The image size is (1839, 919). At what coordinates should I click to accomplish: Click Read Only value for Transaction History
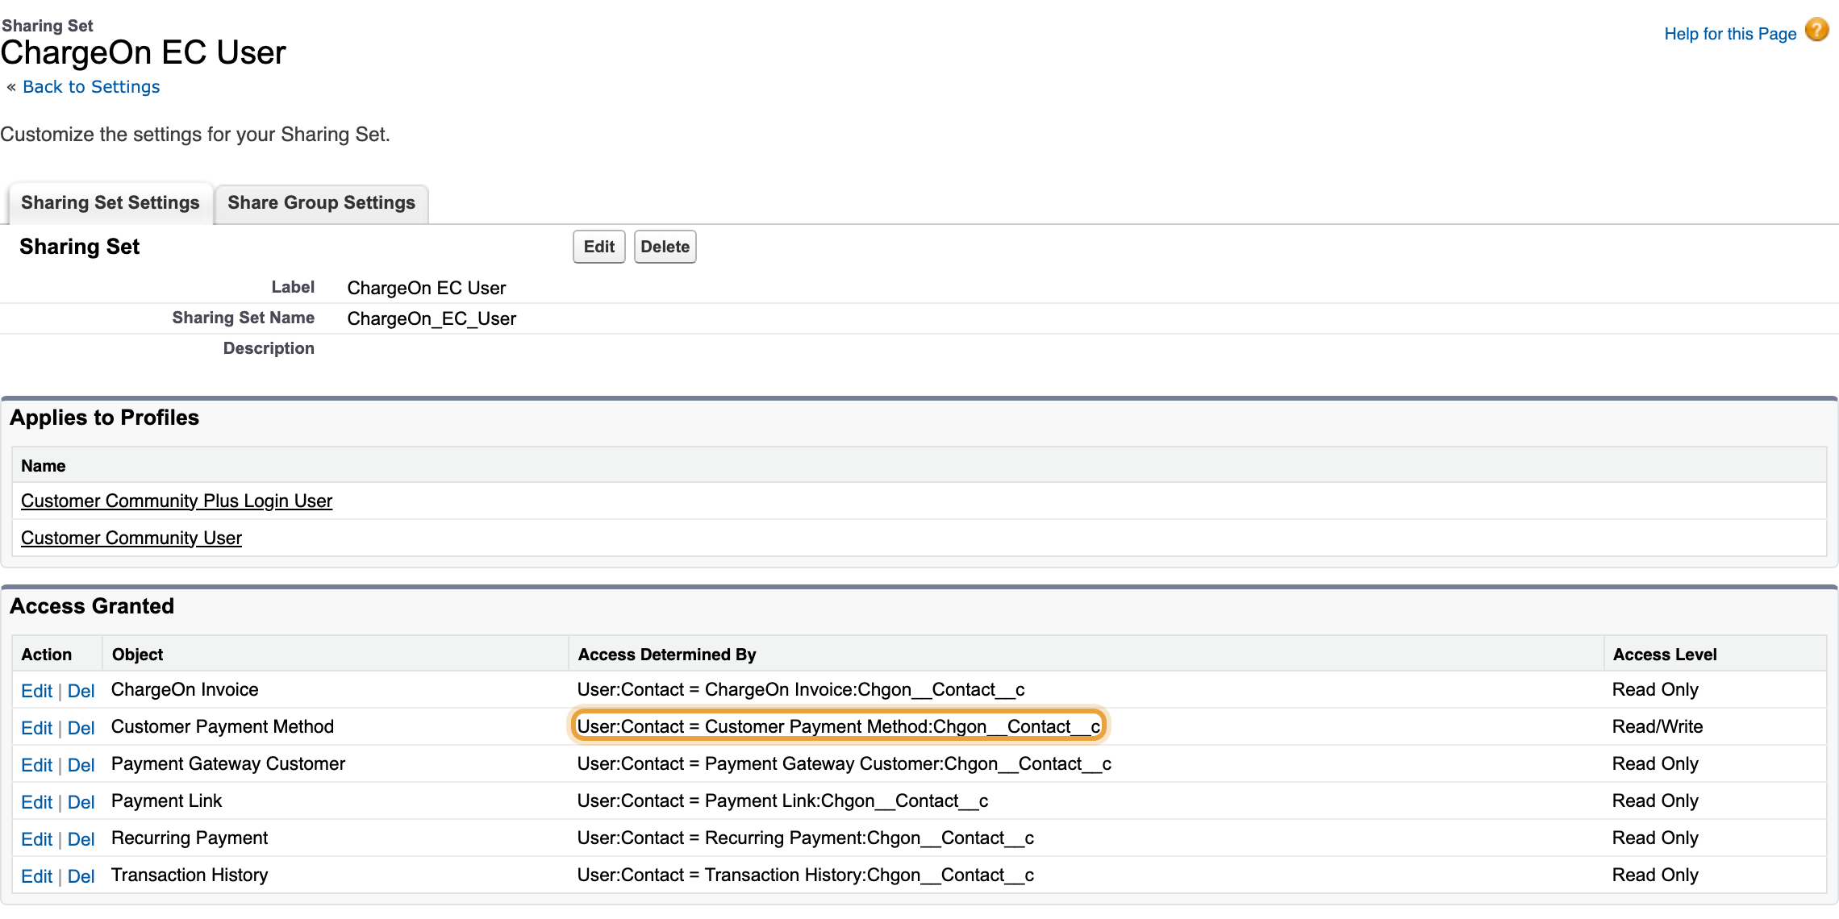pyautogui.click(x=1655, y=875)
